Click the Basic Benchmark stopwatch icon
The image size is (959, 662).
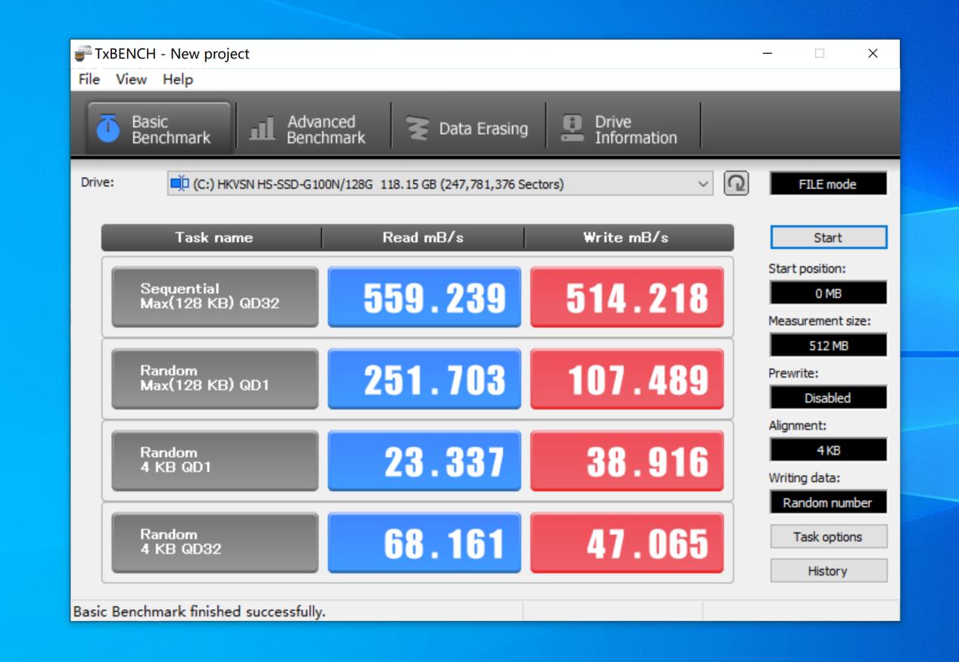(107, 130)
